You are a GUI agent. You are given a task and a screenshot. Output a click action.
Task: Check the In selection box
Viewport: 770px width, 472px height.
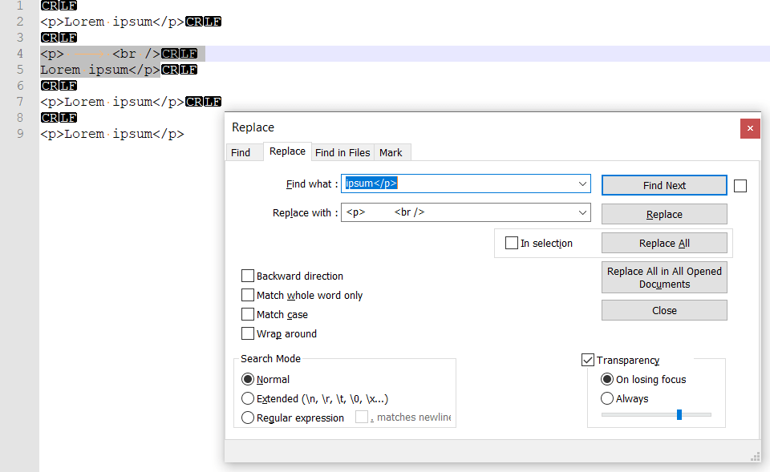[511, 242]
